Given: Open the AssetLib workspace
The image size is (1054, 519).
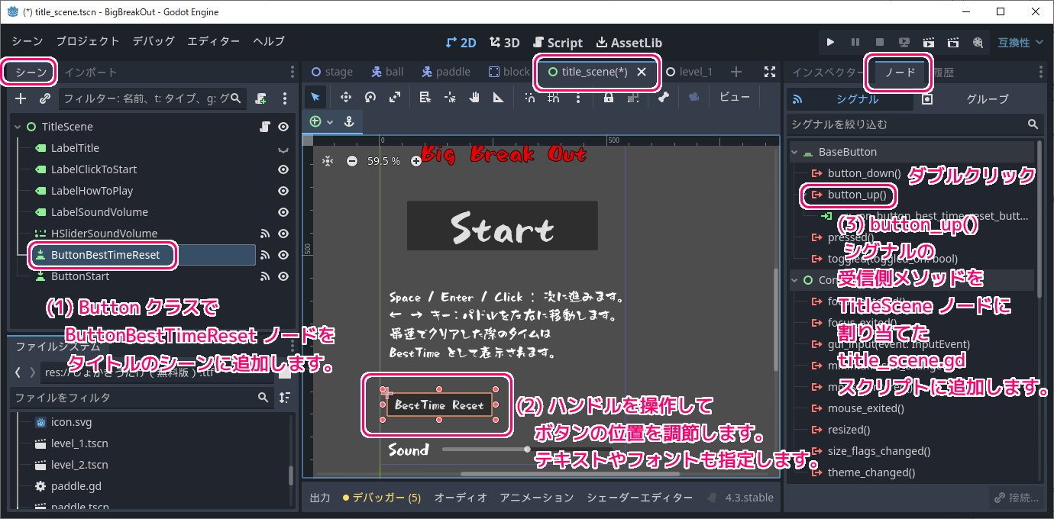Looking at the screenshot, I should point(629,43).
